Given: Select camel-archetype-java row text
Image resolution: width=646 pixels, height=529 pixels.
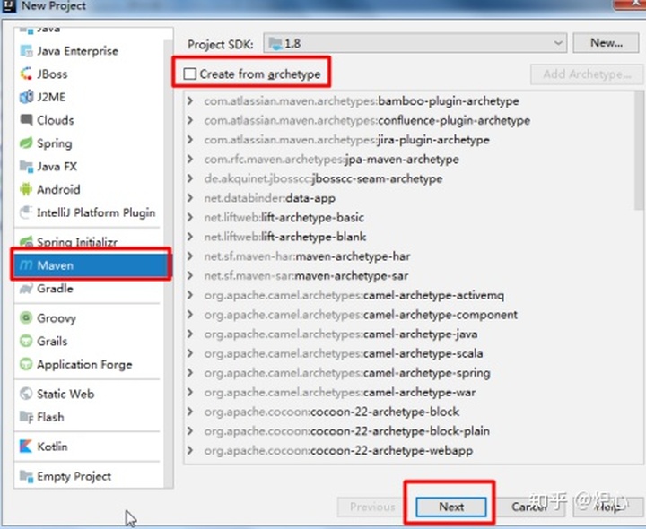Looking at the screenshot, I should pos(341,334).
